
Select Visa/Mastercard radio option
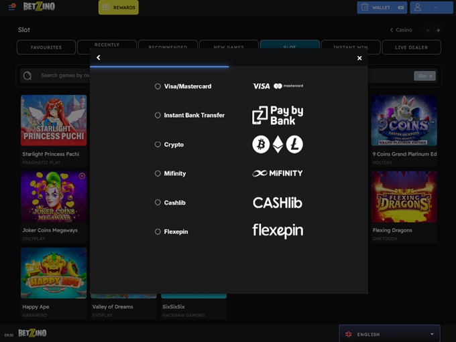point(158,86)
